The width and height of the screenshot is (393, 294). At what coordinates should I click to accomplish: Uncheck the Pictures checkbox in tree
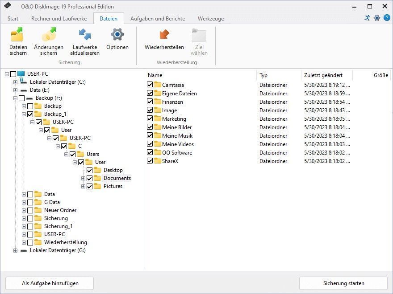[x=89, y=187]
